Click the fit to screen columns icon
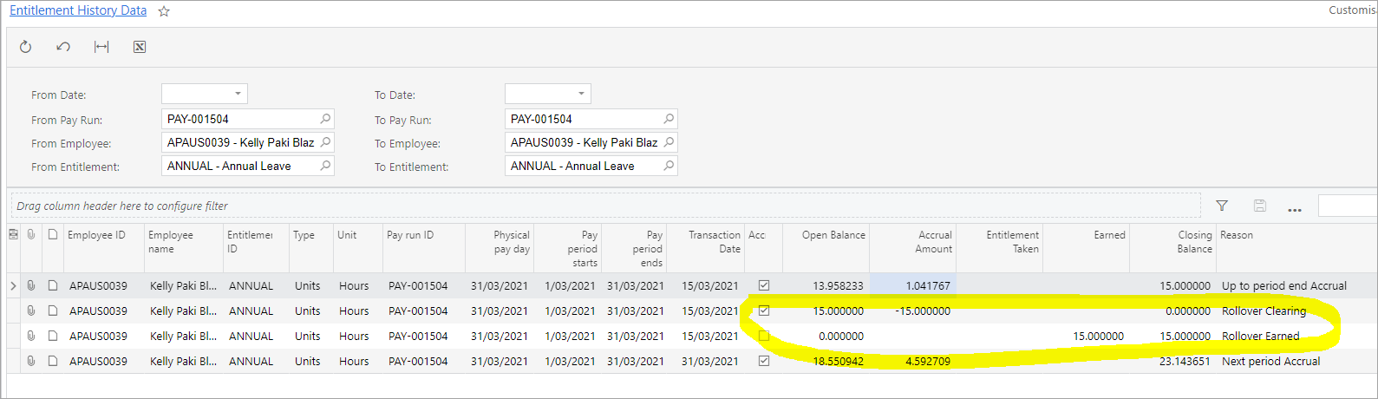The height and width of the screenshot is (399, 1378). tap(101, 47)
